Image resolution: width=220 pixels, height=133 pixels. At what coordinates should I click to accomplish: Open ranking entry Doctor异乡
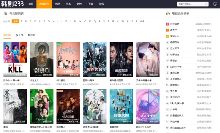tap(176, 67)
